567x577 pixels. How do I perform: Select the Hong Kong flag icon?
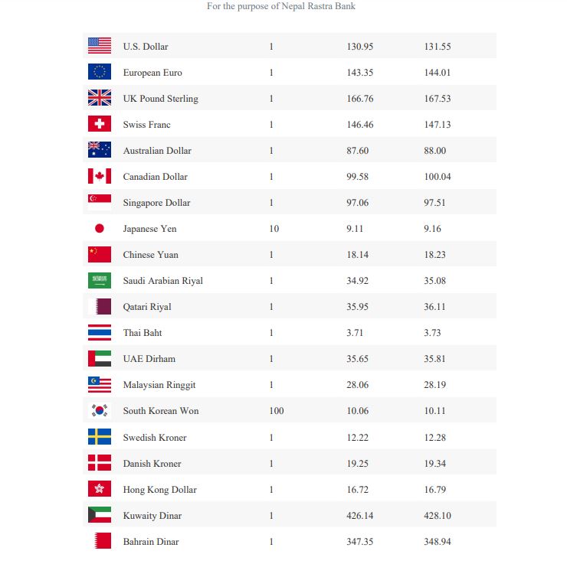(100, 489)
